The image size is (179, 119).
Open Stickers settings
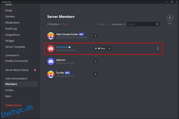pyautogui.click(x=10, y=16)
